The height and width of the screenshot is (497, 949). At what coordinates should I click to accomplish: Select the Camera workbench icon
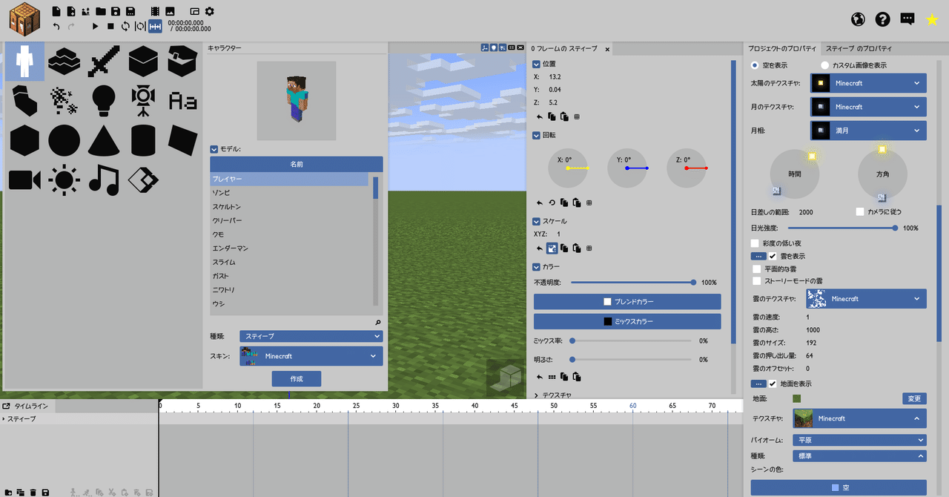(24, 180)
